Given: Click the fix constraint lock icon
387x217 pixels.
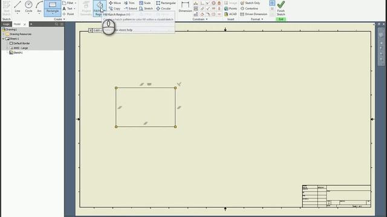Looking at the screenshot, I should [219, 3].
